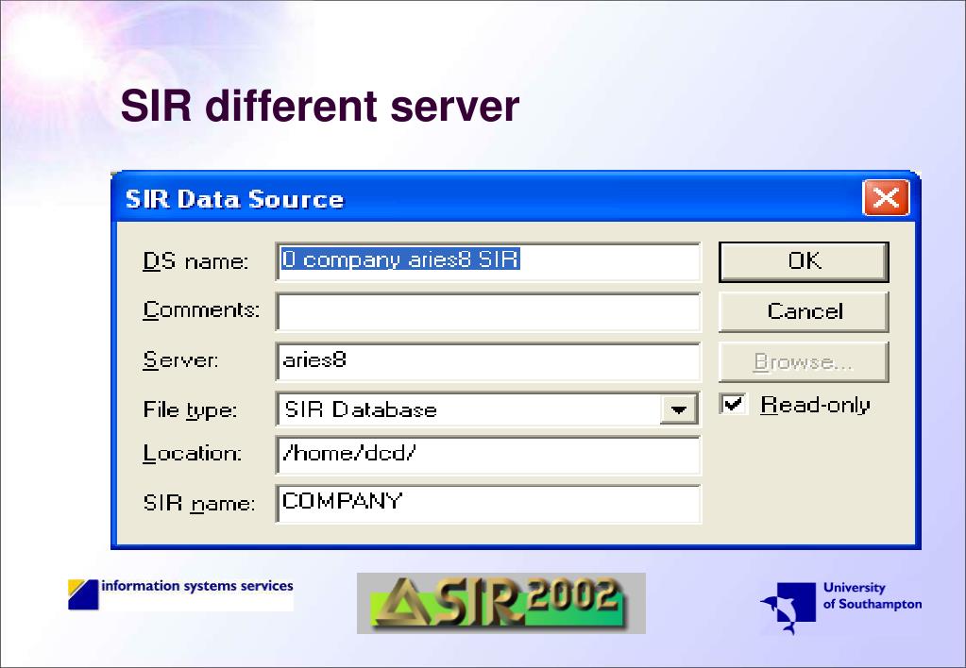Open the File type dropdown arrow
The height and width of the screenshot is (668, 966).
point(678,409)
